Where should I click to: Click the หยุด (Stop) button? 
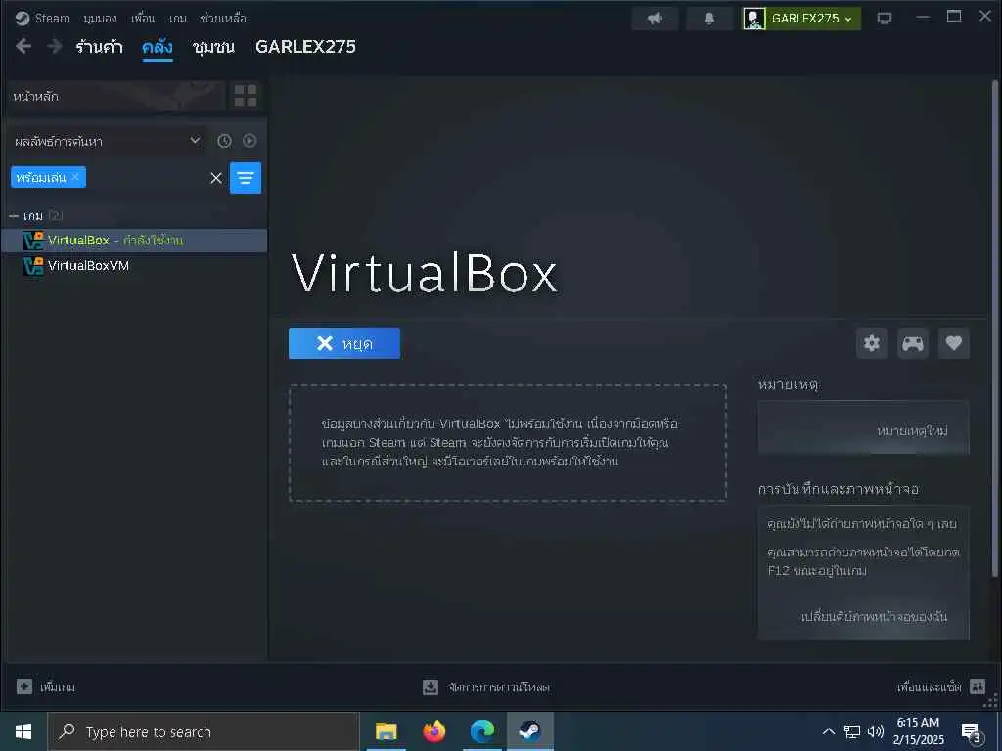(344, 343)
